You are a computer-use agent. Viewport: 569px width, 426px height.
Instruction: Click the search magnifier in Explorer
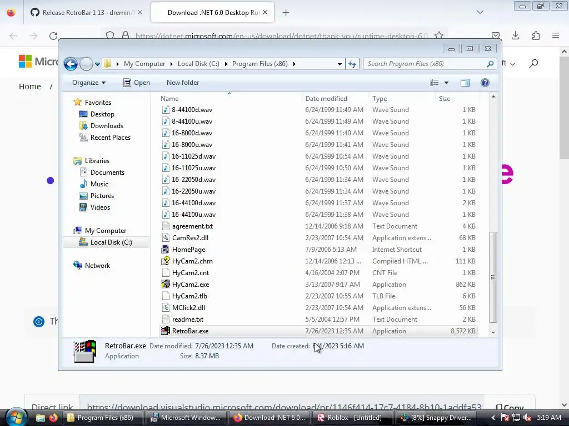[x=490, y=64]
